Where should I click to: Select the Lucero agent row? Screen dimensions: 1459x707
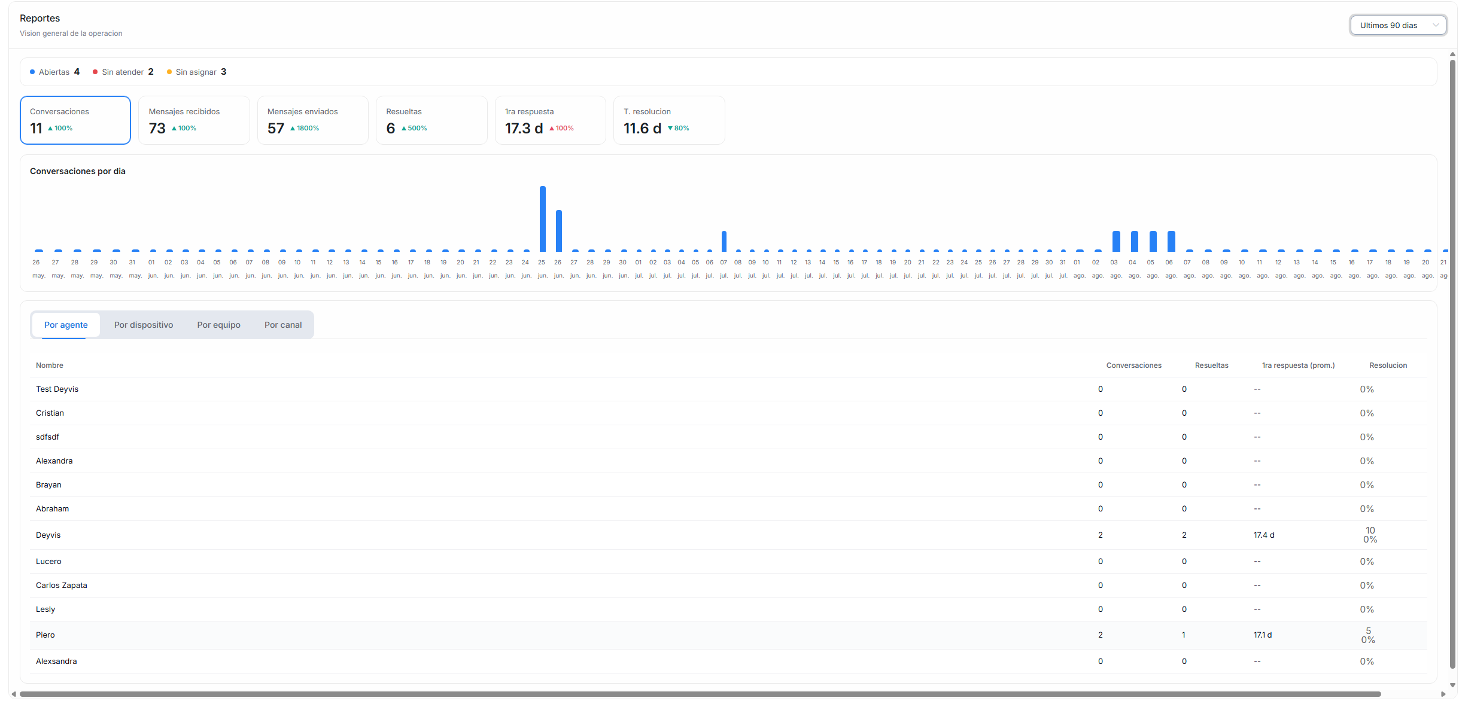[728, 562]
